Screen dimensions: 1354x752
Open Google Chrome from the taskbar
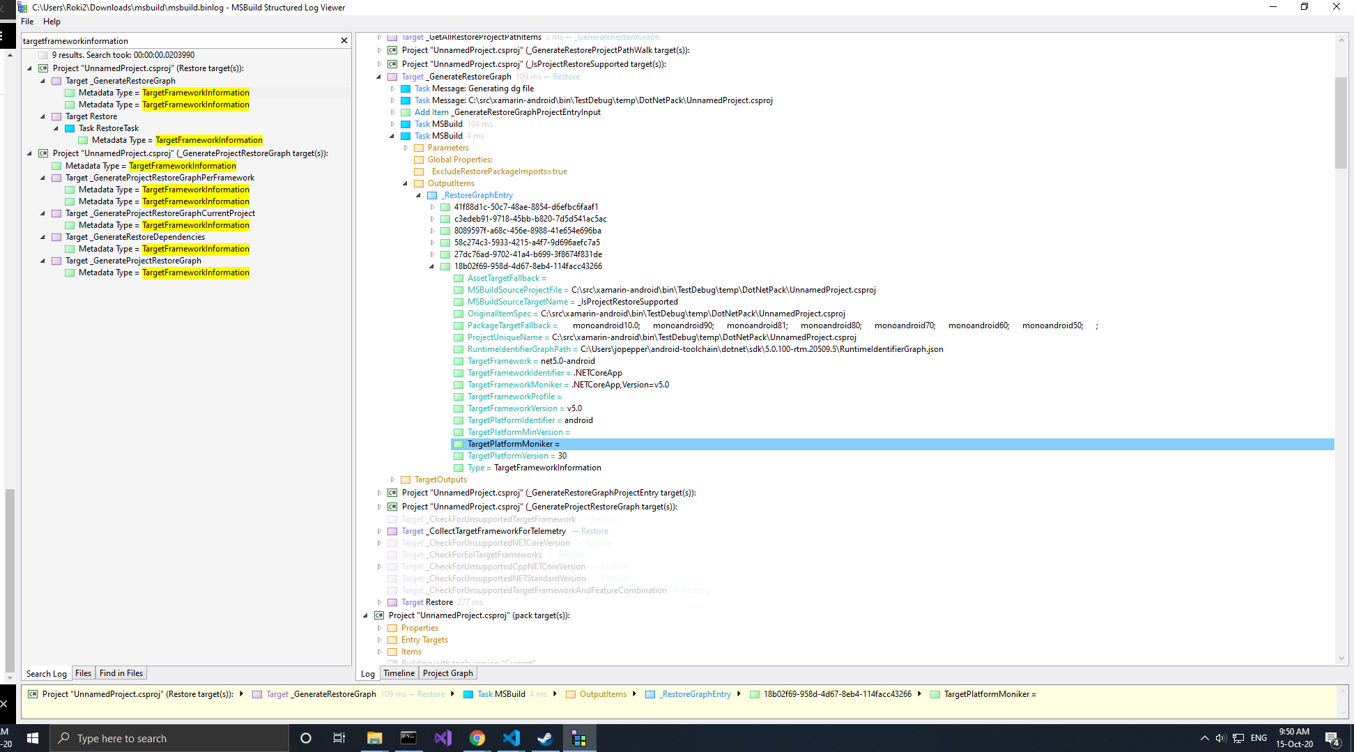point(477,738)
